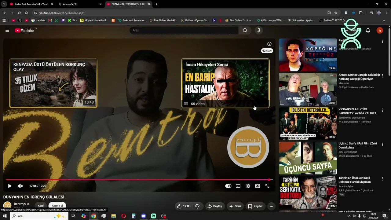
Task: Open the tab search dropdown arrow
Action: (x=4, y=4)
